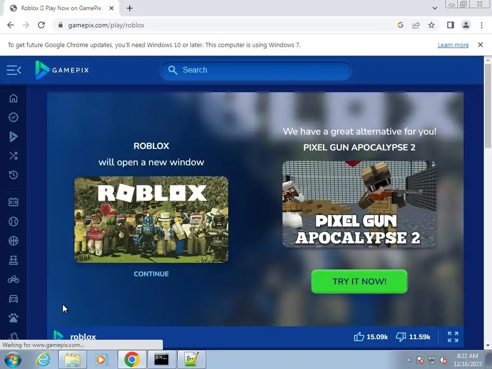Open a new browser tab
This screenshot has height=369, width=492.
[x=130, y=8]
